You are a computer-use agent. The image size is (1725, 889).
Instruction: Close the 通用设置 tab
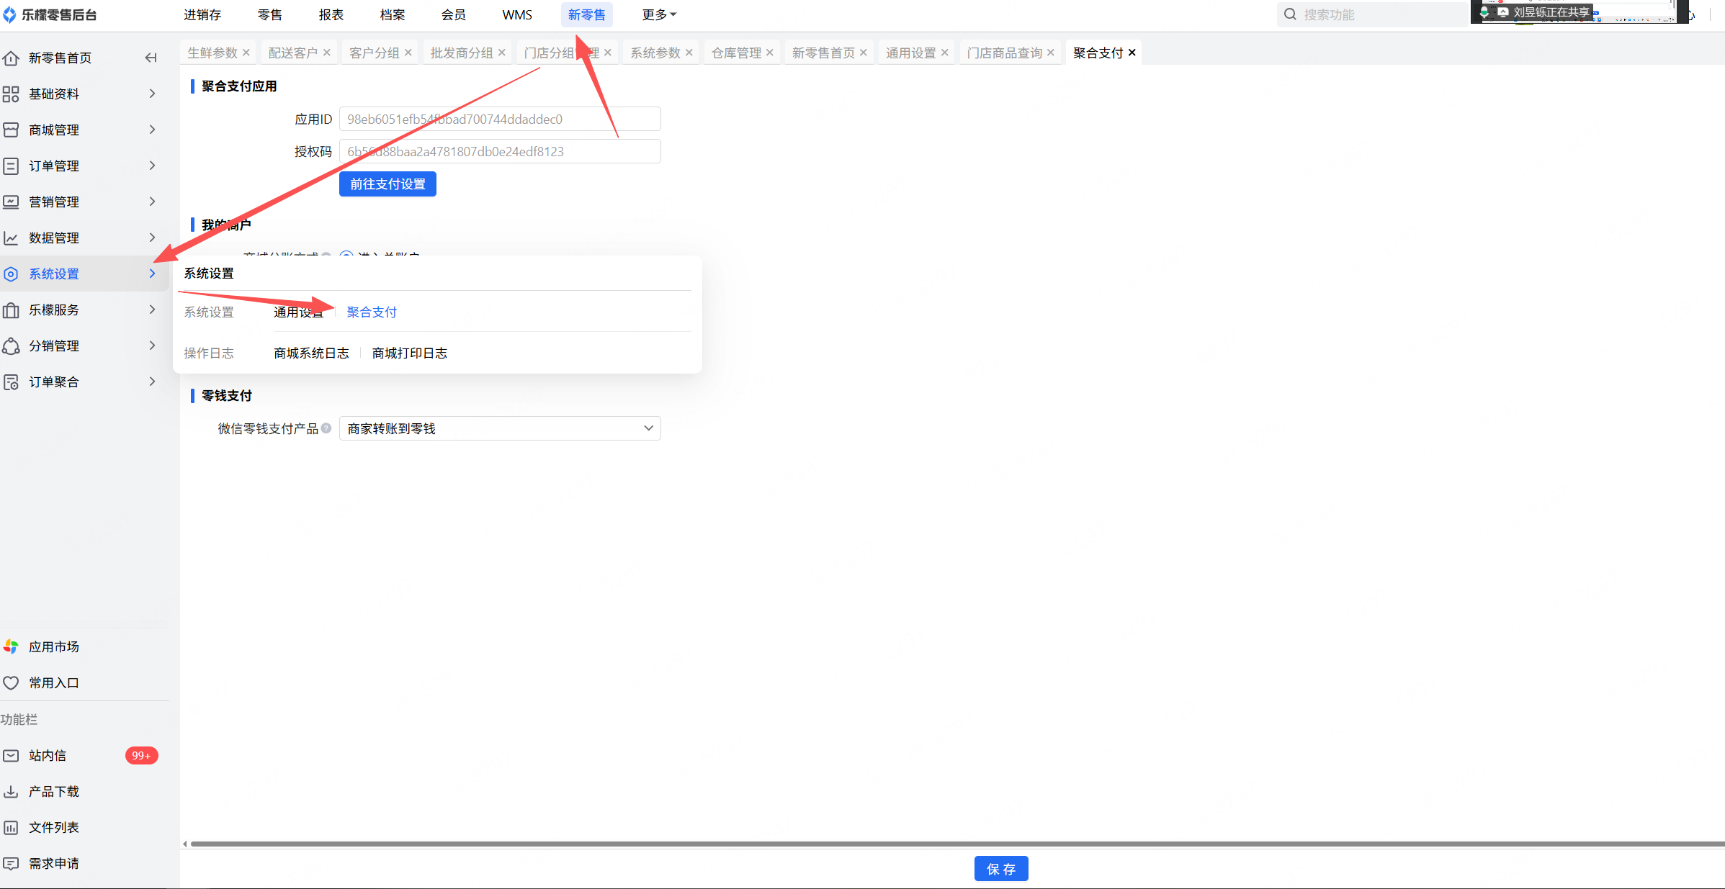point(944,53)
